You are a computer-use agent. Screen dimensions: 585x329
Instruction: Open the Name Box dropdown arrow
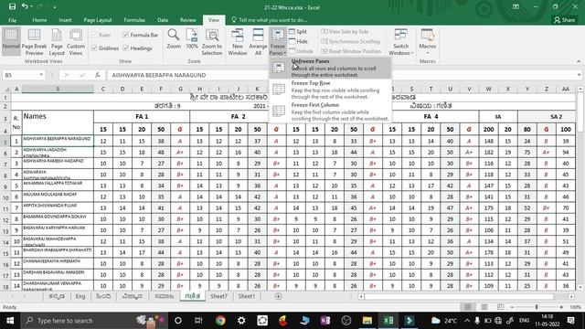point(41,75)
